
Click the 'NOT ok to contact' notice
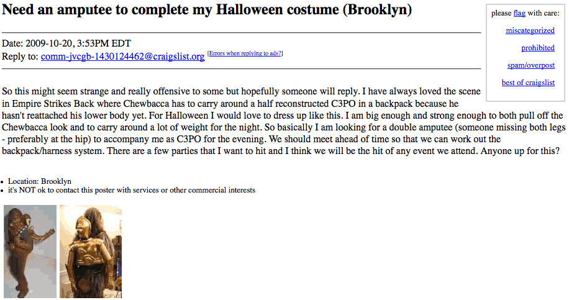(x=131, y=190)
